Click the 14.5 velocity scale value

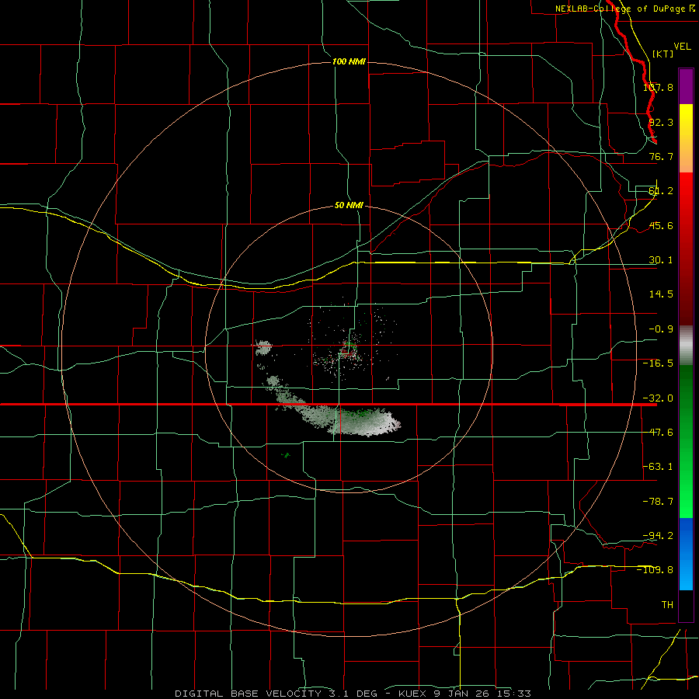tap(661, 294)
